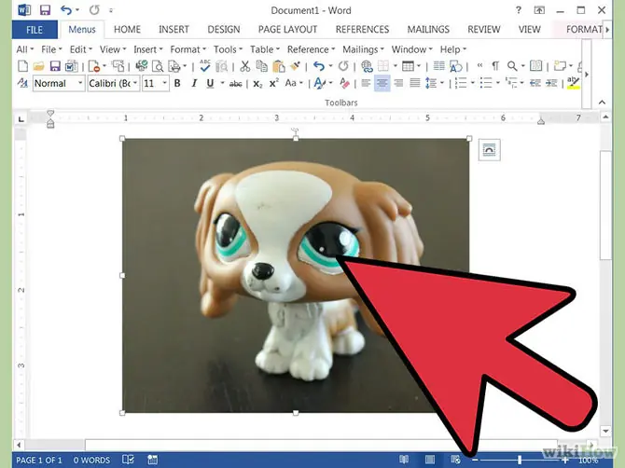
Task: Show paragraph marks with pilcrow icon
Action: (495, 66)
